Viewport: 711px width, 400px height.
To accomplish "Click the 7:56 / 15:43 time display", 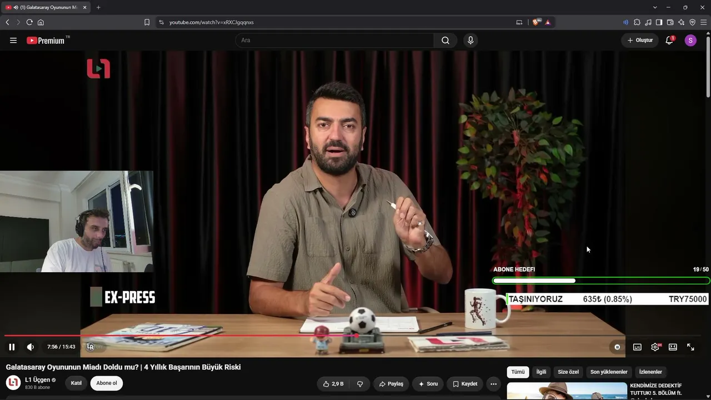I will [x=61, y=347].
